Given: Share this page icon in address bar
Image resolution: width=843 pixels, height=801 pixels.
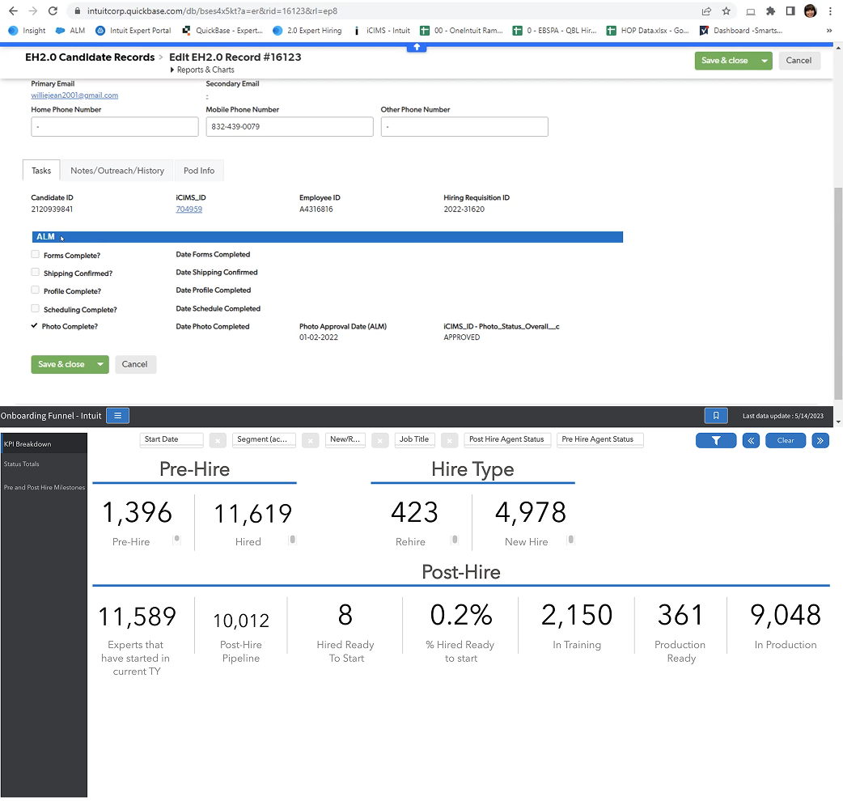Looking at the screenshot, I should pos(706,11).
